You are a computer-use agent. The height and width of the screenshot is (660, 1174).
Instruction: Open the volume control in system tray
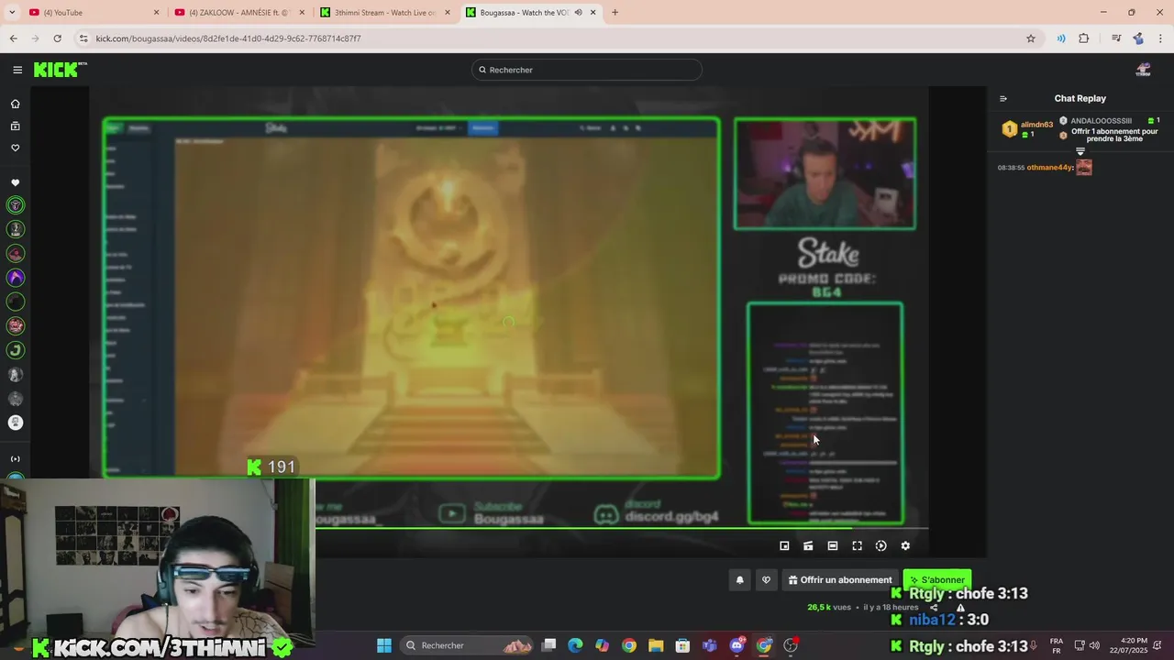coord(1094,645)
